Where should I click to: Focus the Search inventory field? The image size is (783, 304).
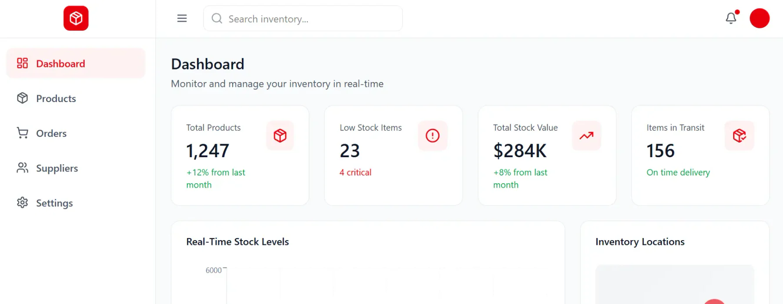303,18
